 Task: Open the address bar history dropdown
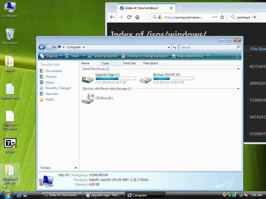169,47
